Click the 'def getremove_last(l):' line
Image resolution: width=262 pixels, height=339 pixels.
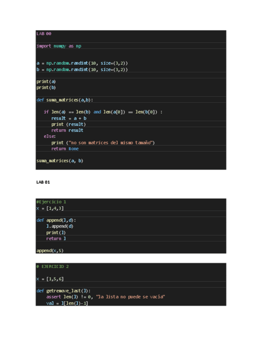pos(63,291)
